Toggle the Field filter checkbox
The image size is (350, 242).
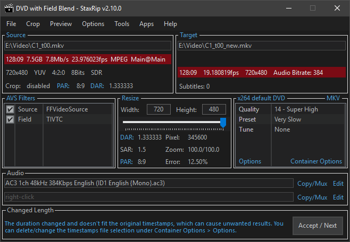click(x=10, y=120)
